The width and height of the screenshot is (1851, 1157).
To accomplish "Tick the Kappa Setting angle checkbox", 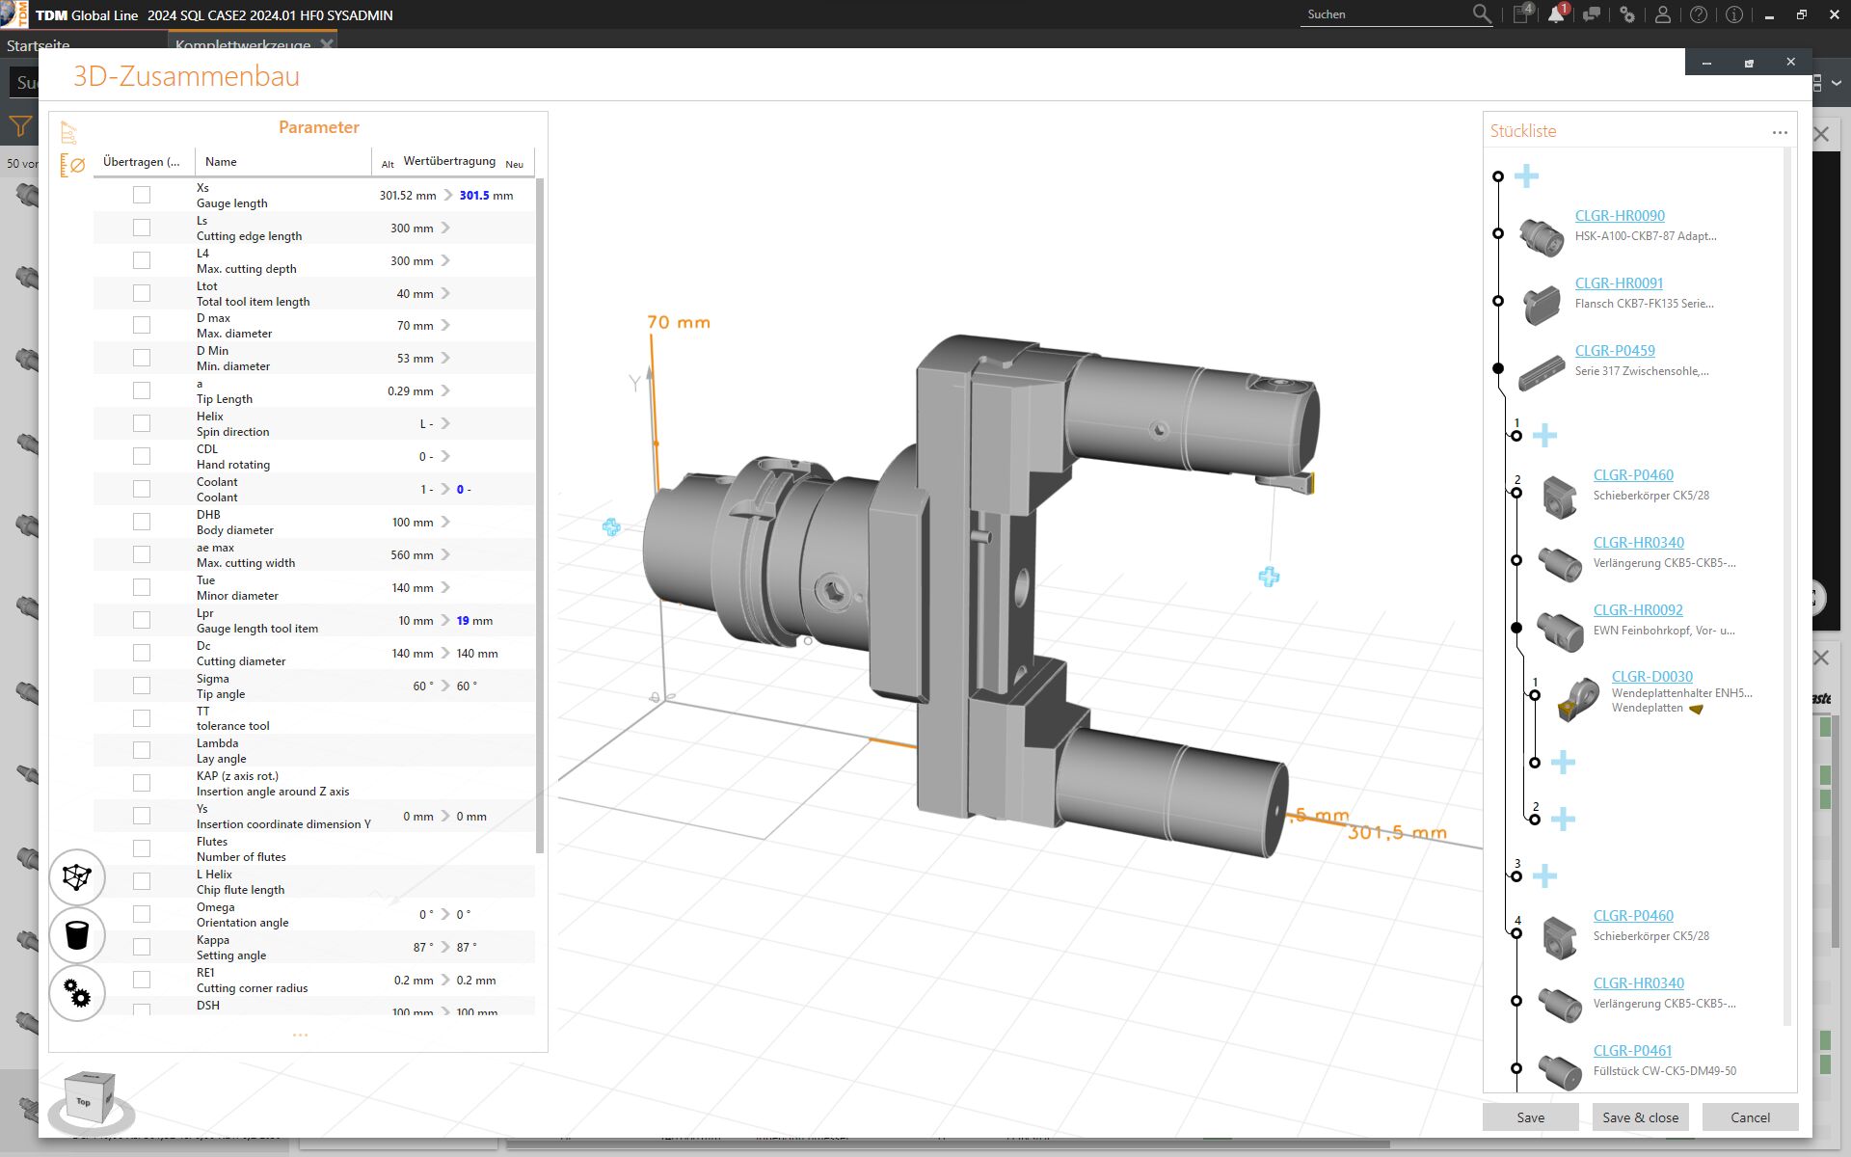I will [142, 946].
